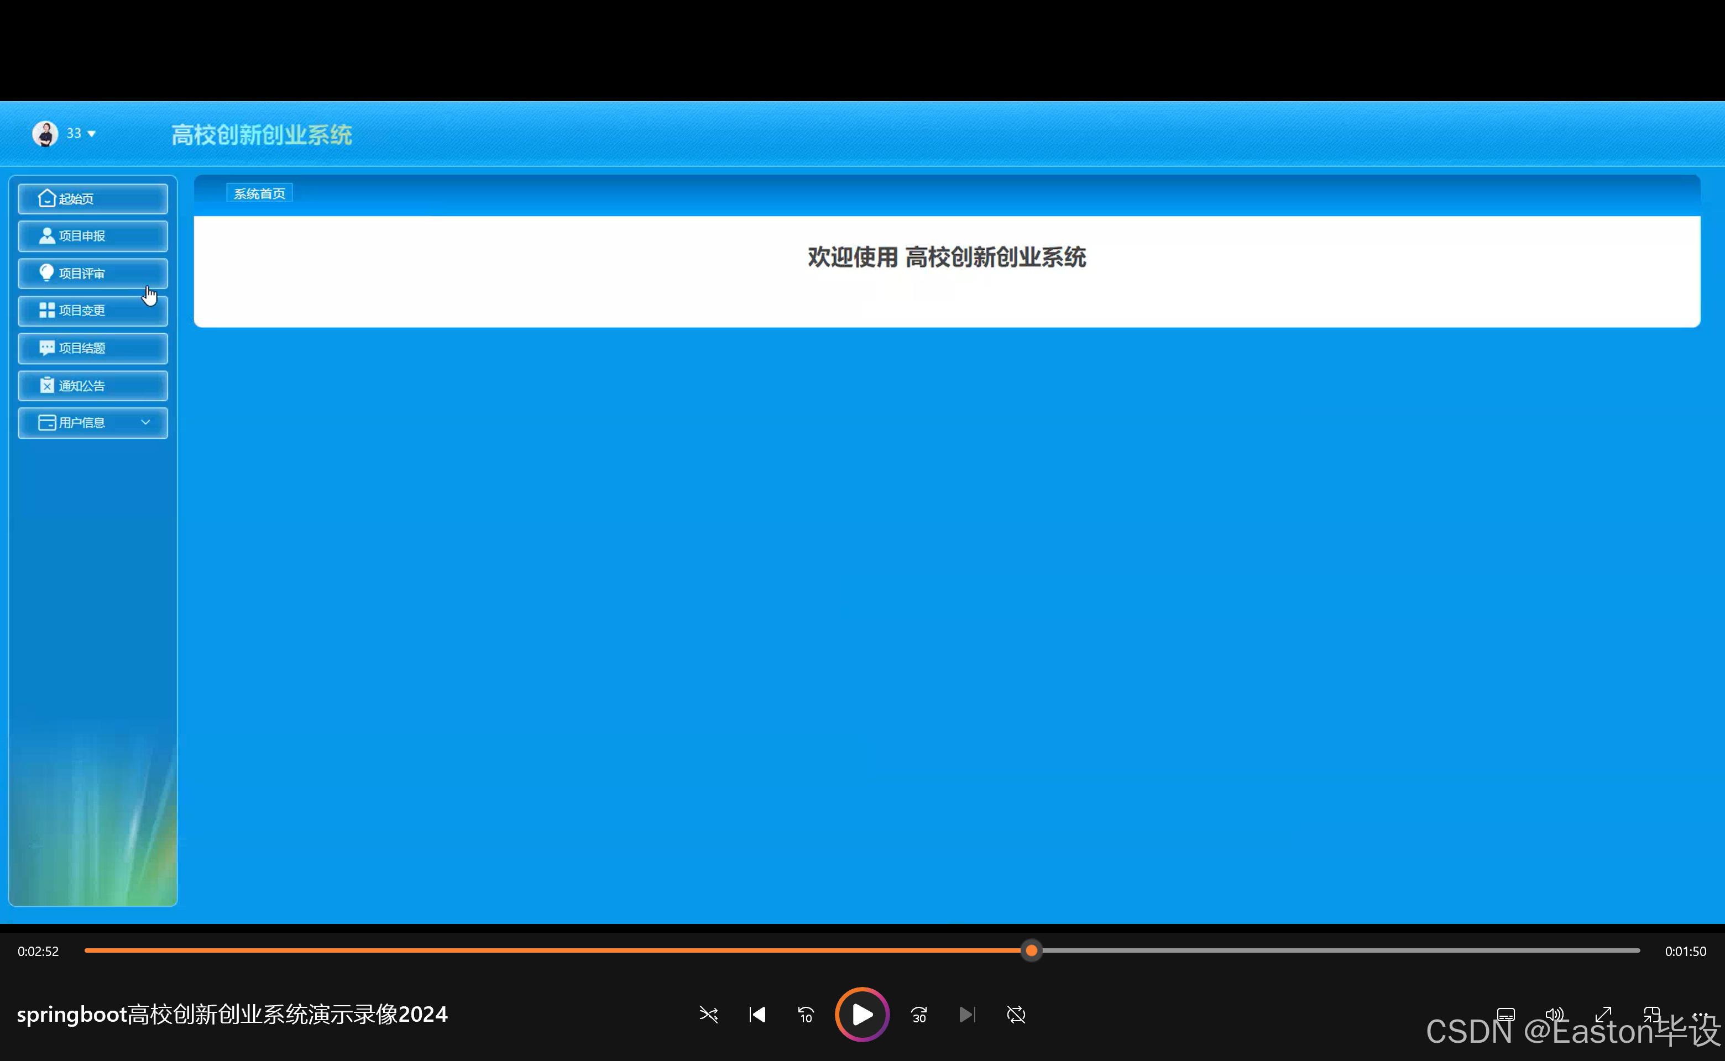
Task: Click the lightbulb icon for 项目评审
Action: (46, 273)
